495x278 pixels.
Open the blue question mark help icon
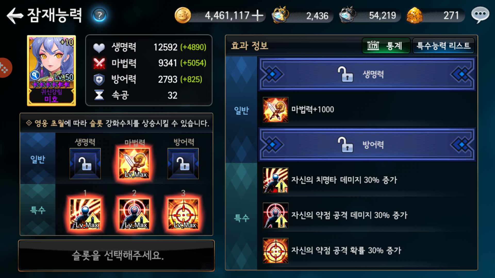[x=99, y=15]
